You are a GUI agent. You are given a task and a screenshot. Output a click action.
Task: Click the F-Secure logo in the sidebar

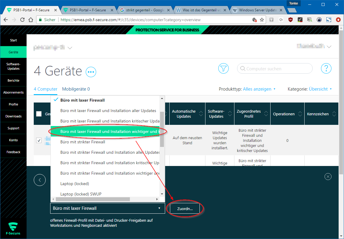click(x=13, y=229)
